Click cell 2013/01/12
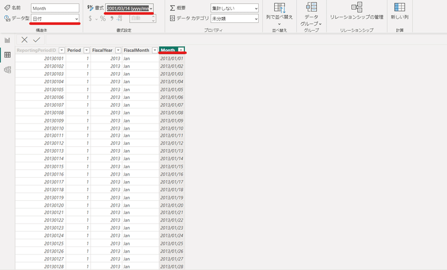This screenshot has width=447, height=270. 172,143
